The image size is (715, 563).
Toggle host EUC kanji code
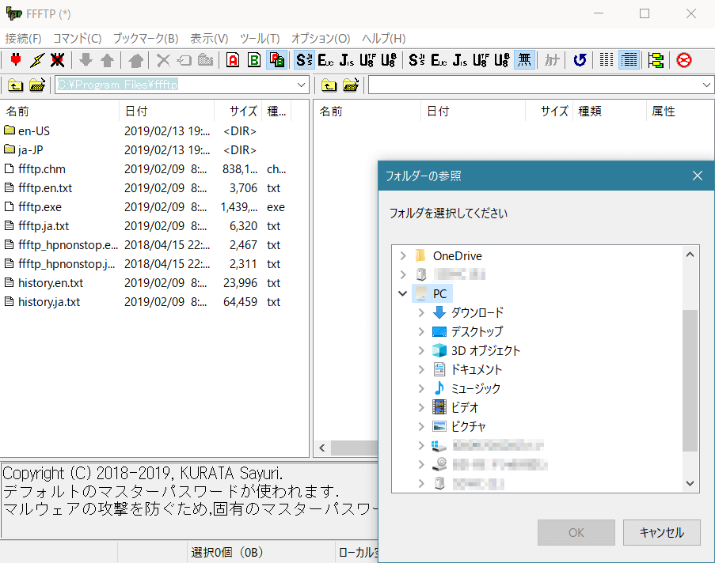pos(439,60)
